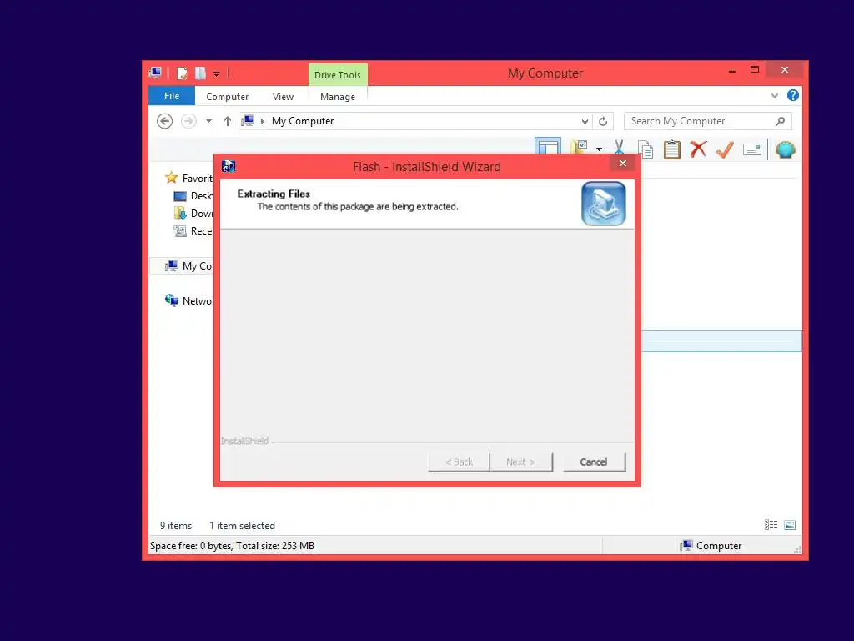Select Desktop in the navigation pane

[193, 195]
